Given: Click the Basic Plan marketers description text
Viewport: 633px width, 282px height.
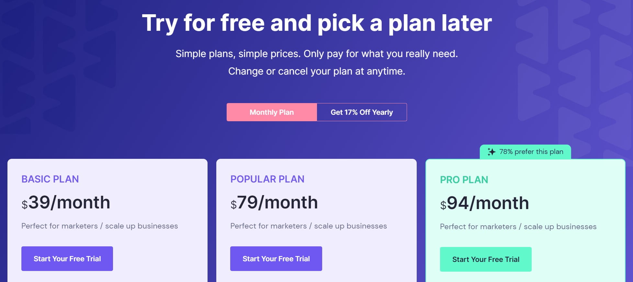Looking at the screenshot, I should pyautogui.click(x=100, y=226).
